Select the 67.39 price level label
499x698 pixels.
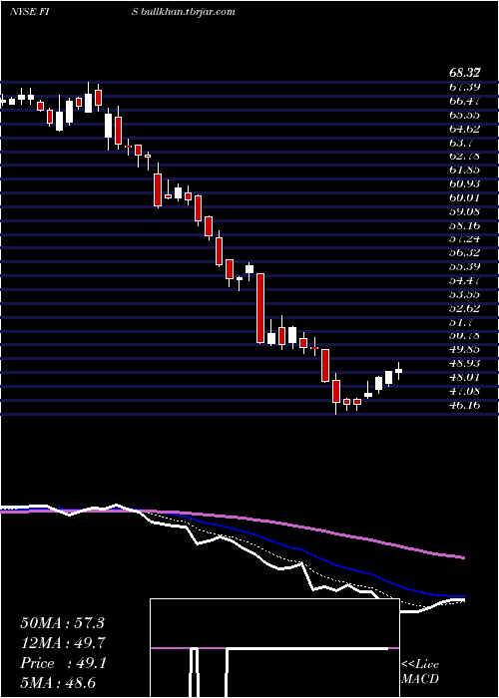click(x=464, y=87)
